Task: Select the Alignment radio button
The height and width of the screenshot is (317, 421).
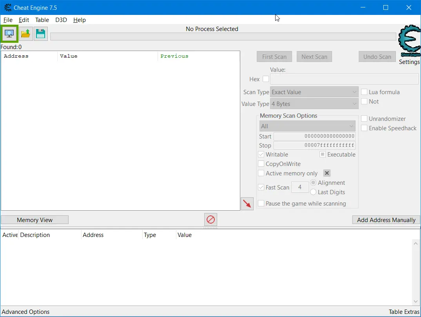Action: (x=313, y=183)
